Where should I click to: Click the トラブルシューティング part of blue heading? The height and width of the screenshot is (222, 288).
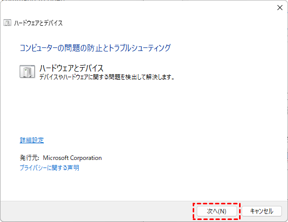click(140, 48)
